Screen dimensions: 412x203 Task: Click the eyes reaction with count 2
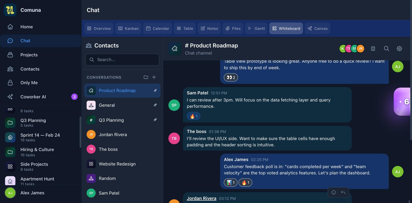tap(231, 77)
